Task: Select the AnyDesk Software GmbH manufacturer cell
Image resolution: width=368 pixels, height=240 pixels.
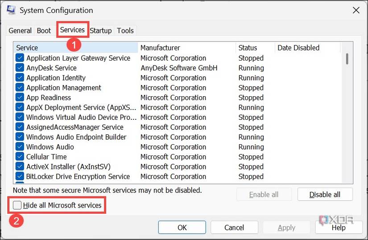Action: tap(179, 68)
